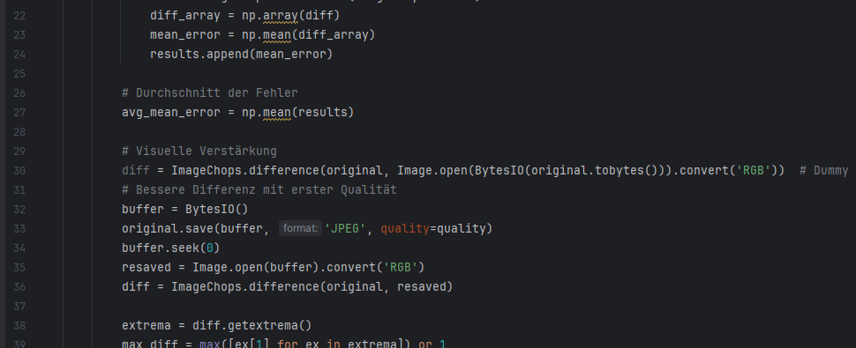
Task: Click 'ImageChops.difference' on line 30
Action: coord(245,170)
